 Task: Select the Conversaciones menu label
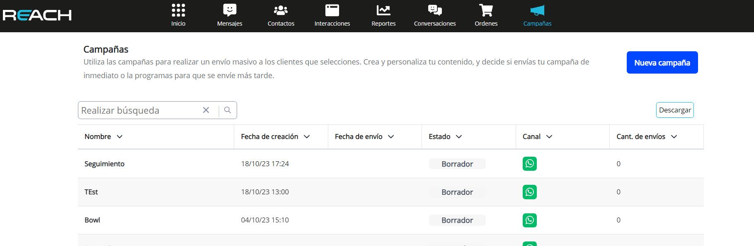pos(435,24)
